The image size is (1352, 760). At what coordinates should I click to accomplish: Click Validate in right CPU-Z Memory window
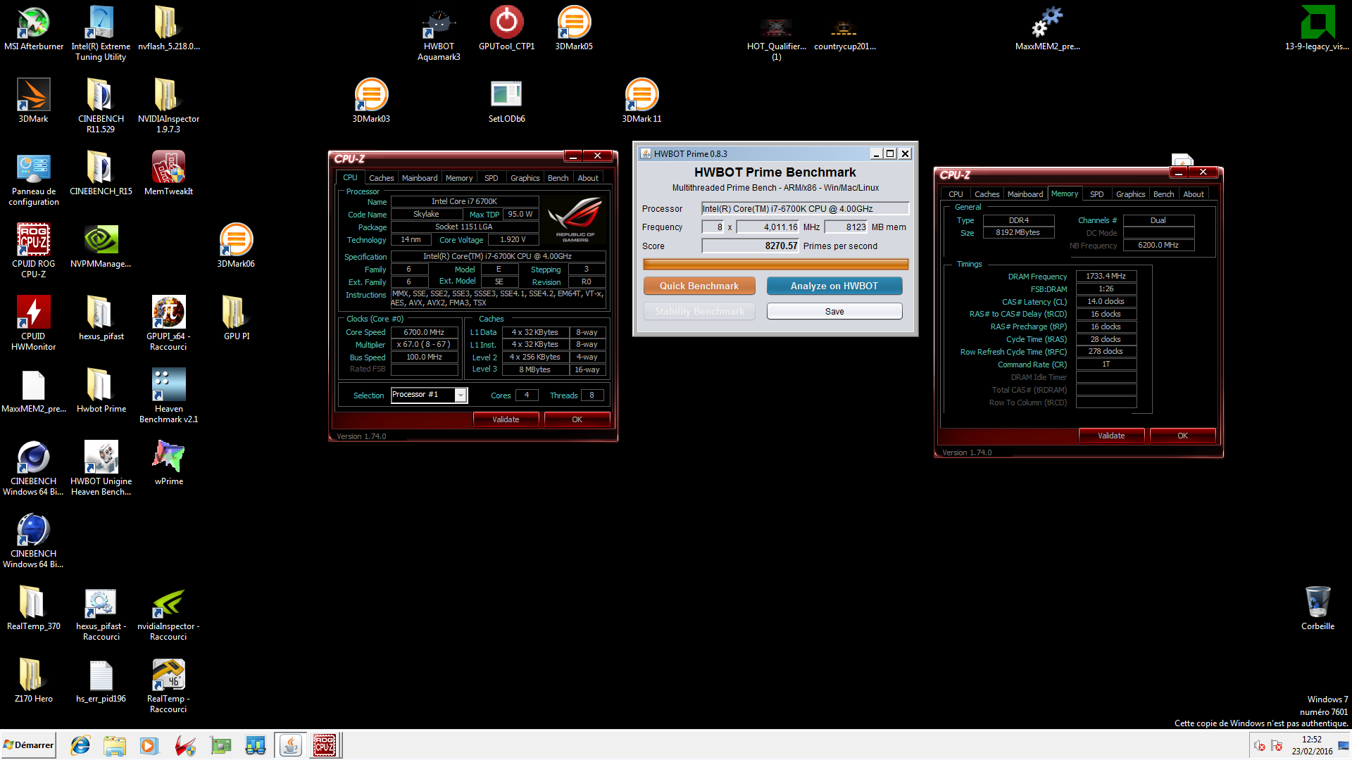pos(1111,436)
